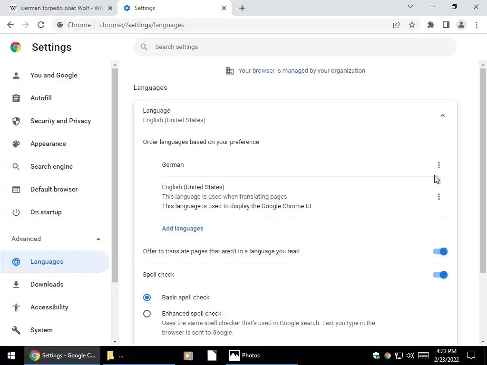Click the touch keyboard tray icon
487x365 pixels.
[x=423, y=355]
